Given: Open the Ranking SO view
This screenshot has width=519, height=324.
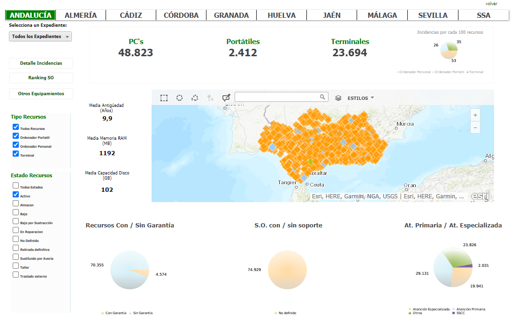Looking at the screenshot, I should [41, 78].
